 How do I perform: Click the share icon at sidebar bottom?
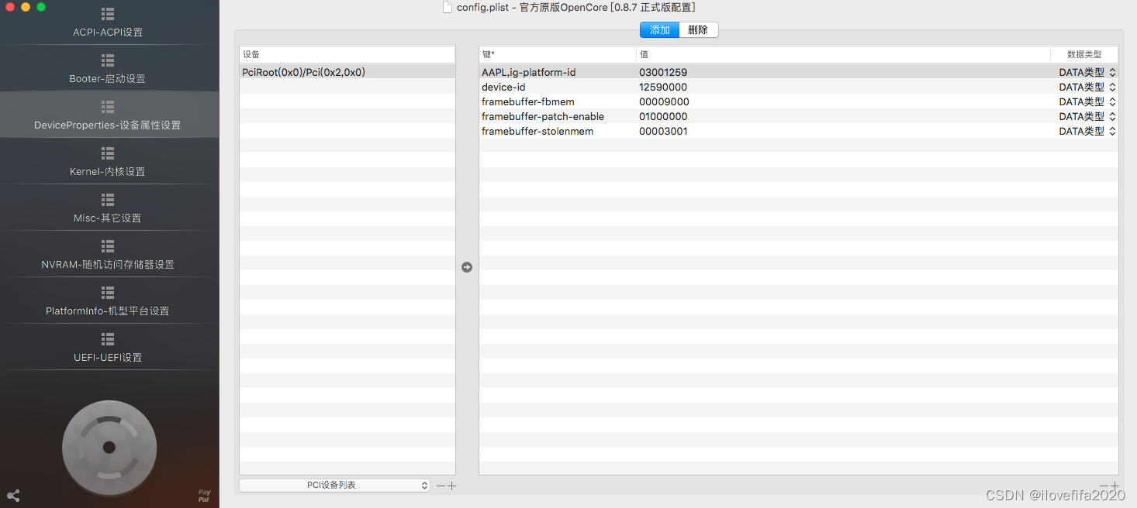pos(13,496)
